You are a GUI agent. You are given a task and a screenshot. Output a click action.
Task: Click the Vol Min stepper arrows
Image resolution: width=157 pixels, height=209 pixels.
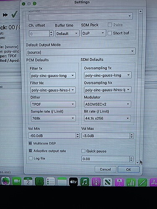[x=78, y=135]
